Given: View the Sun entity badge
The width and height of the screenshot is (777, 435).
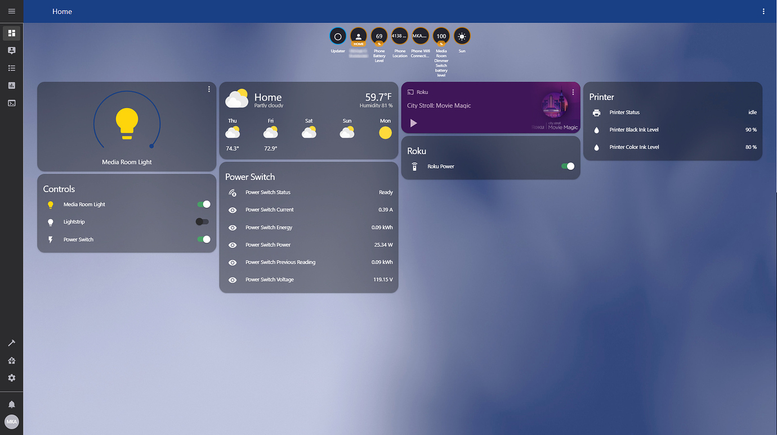Looking at the screenshot, I should (462, 36).
